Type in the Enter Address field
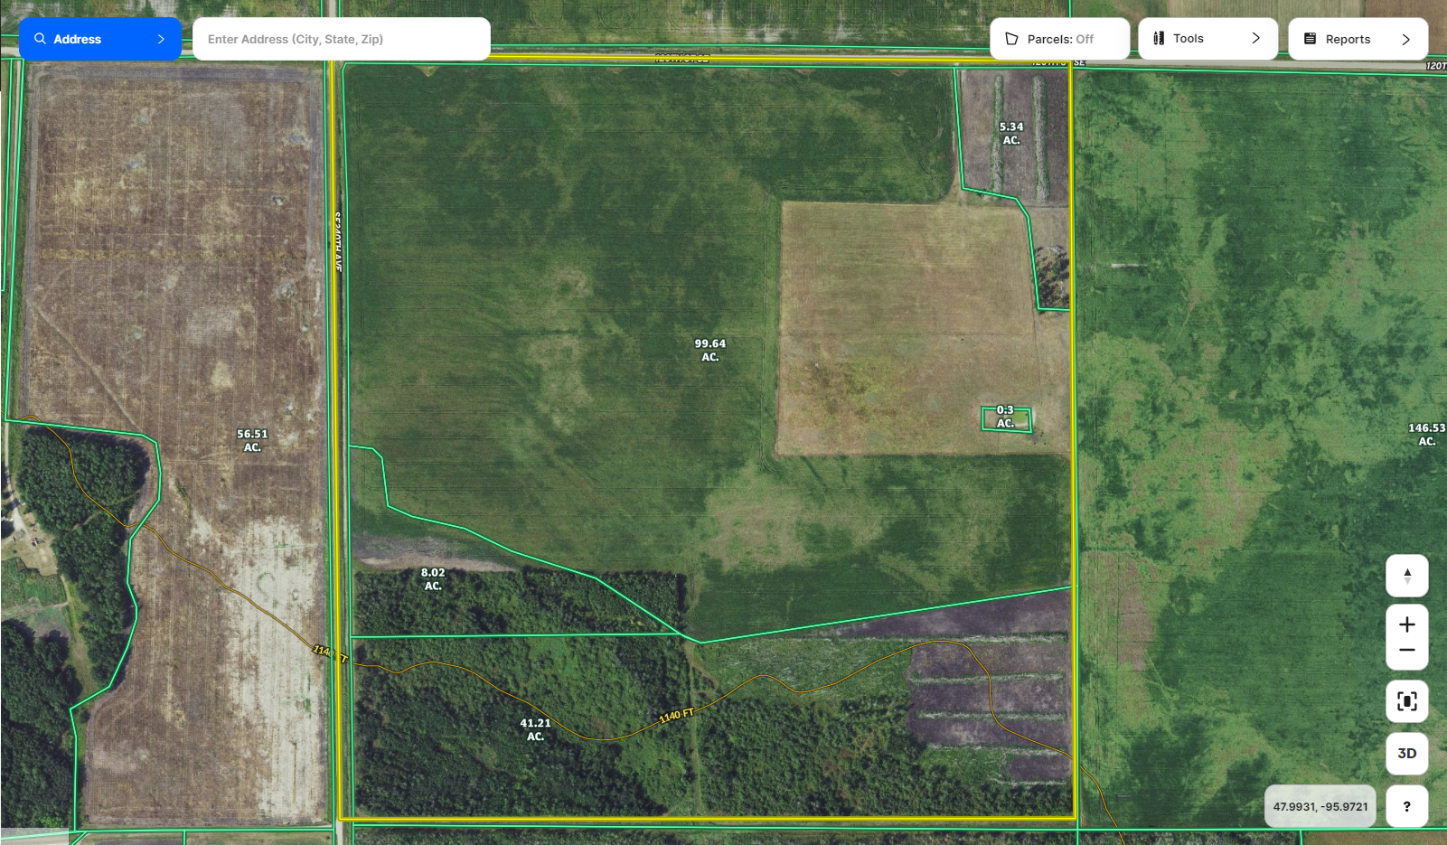This screenshot has height=845, width=1447. (341, 39)
